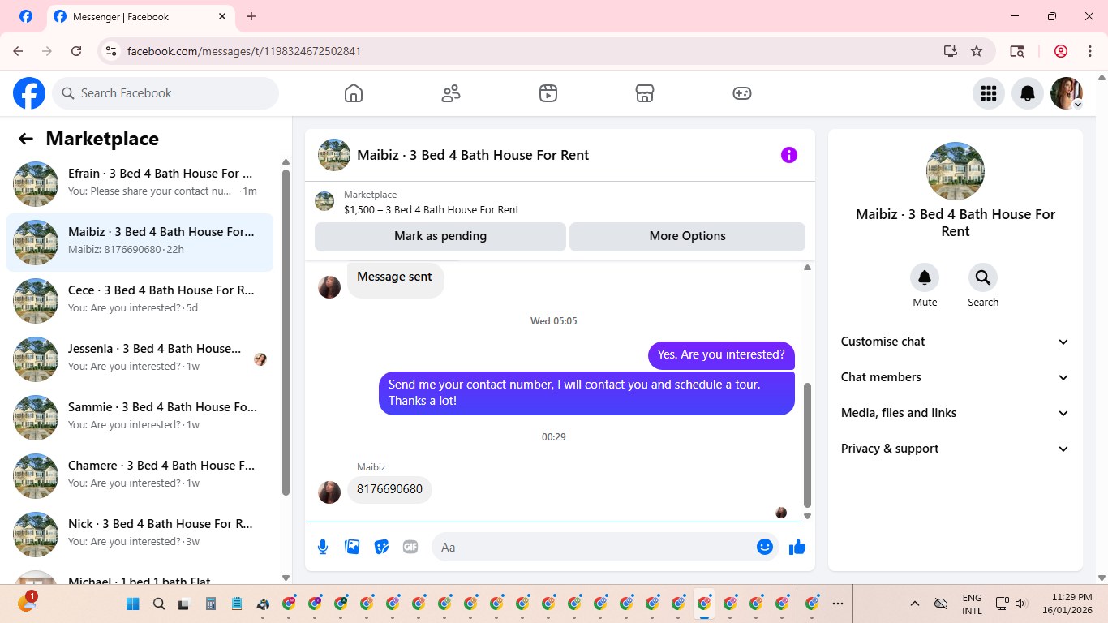Screen dimensions: 1108x623
Task: Reload the page
Action: pos(76,51)
